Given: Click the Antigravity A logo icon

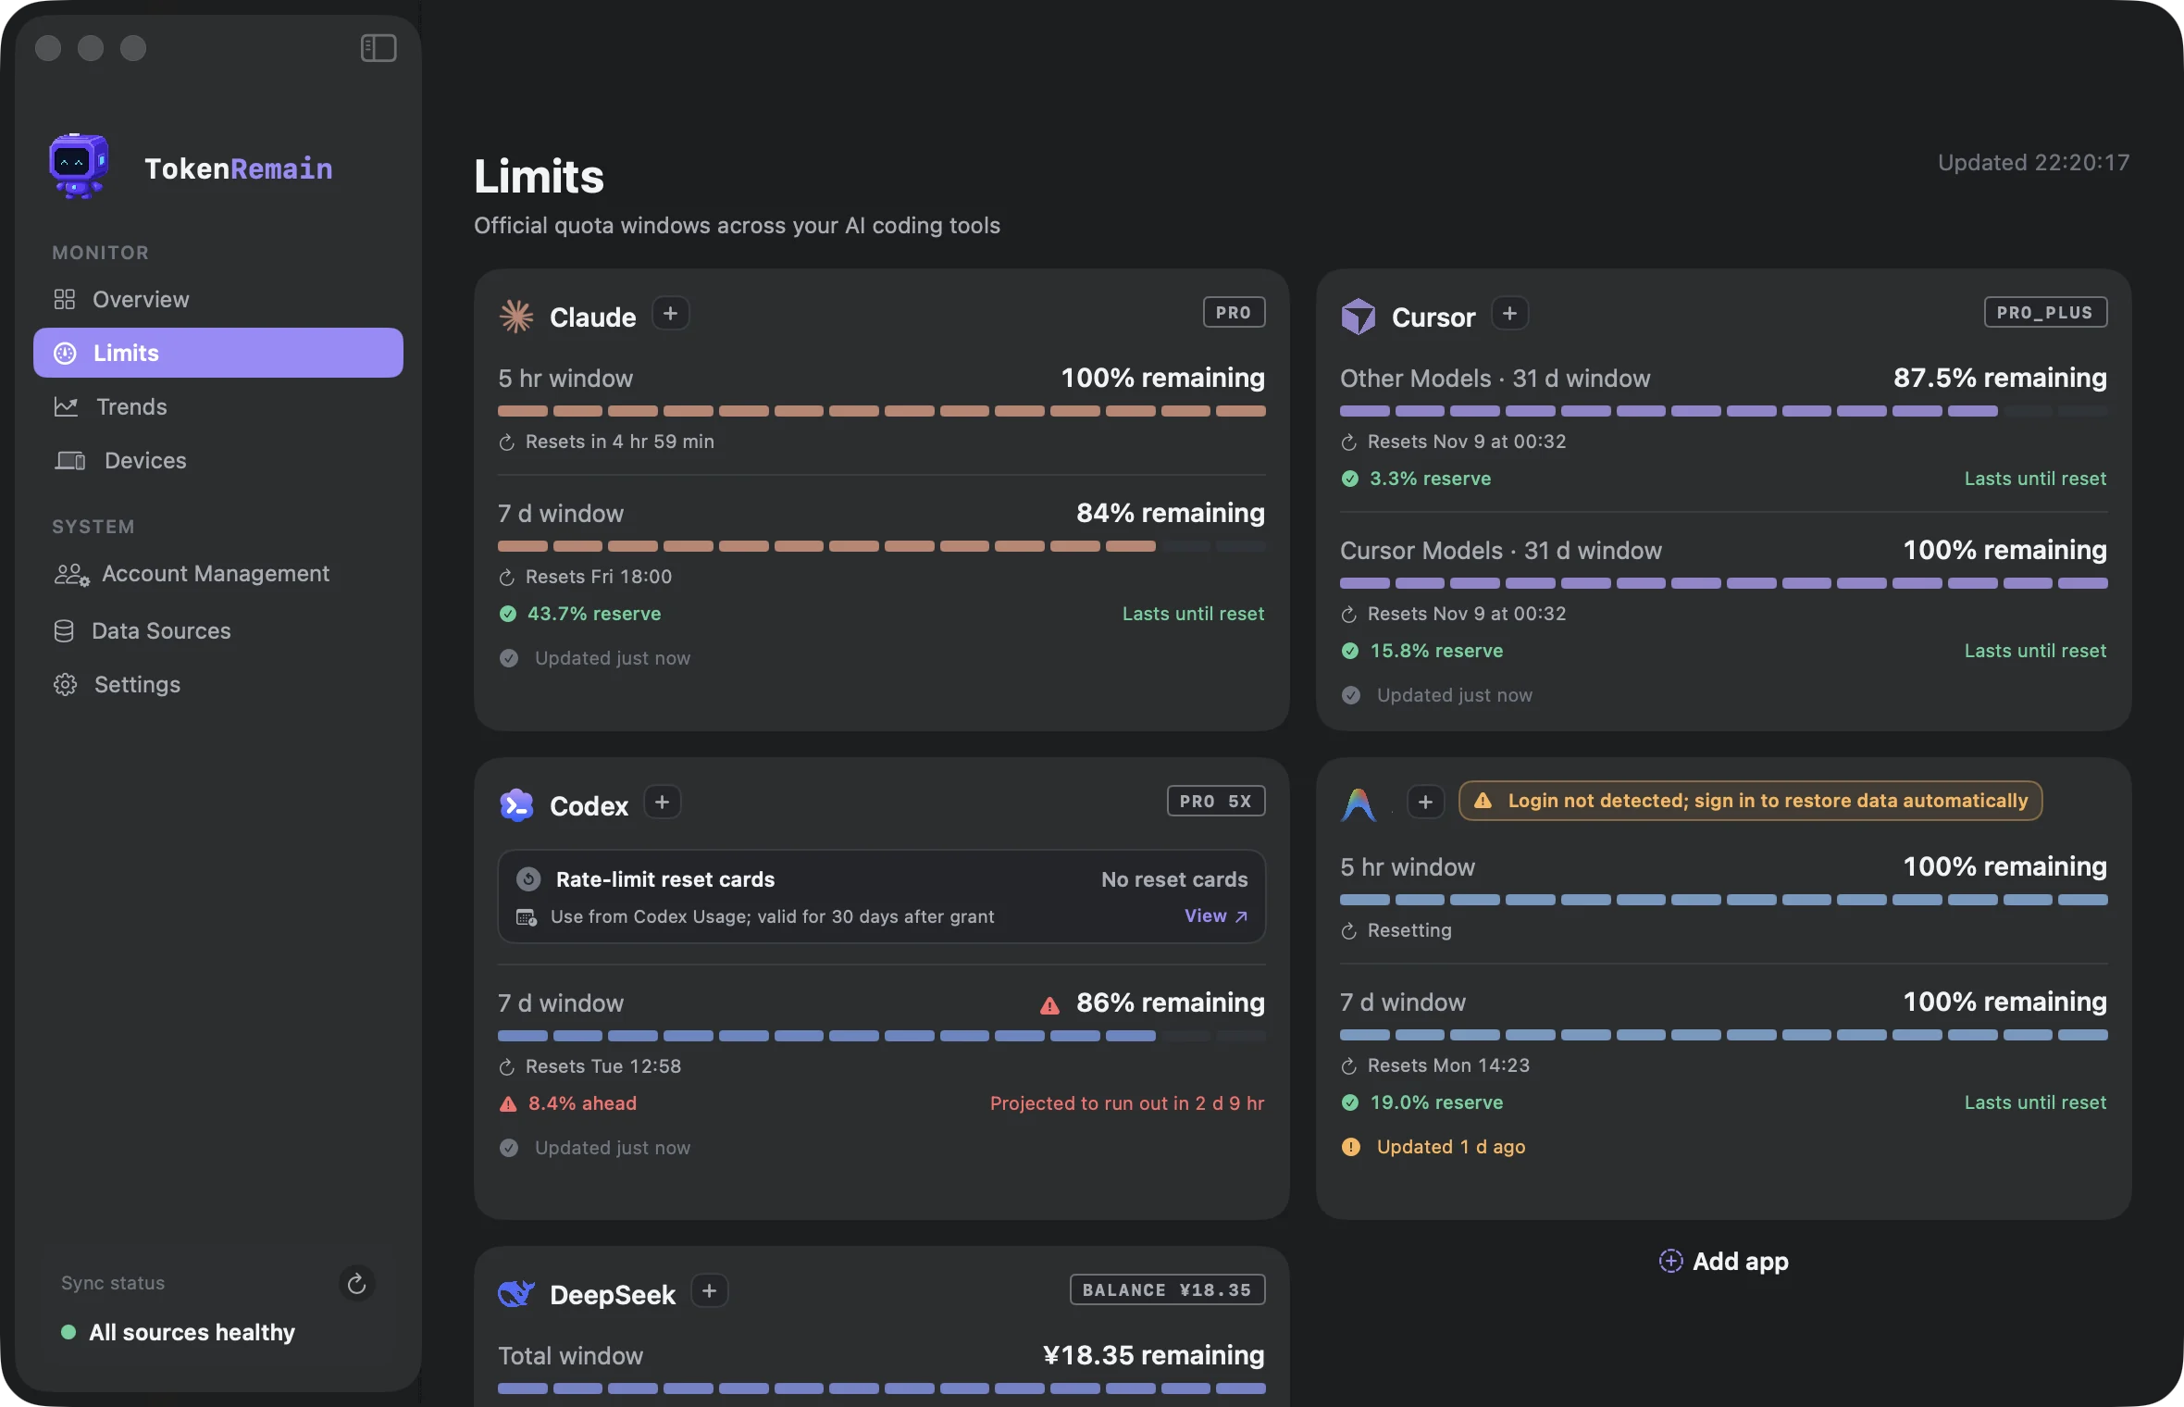Looking at the screenshot, I should [1359, 803].
